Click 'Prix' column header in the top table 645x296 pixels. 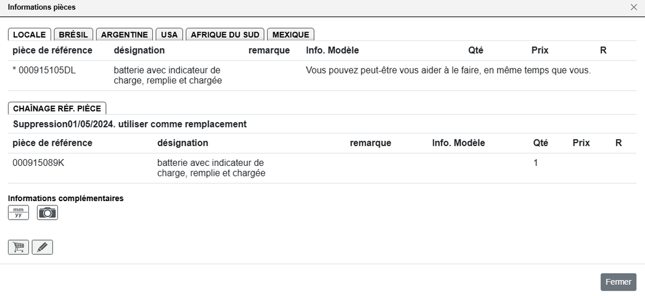click(x=540, y=50)
